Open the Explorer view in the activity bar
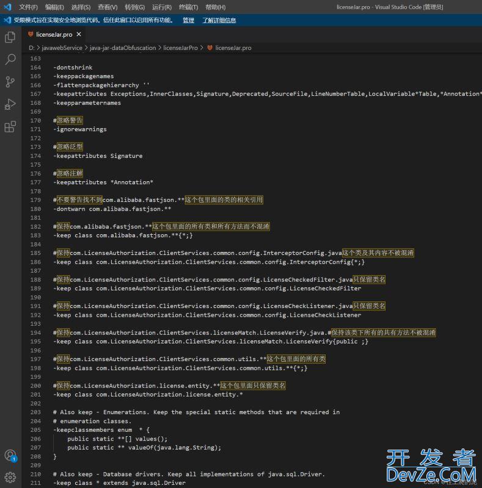The width and height of the screenshot is (482, 488). tap(10, 37)
